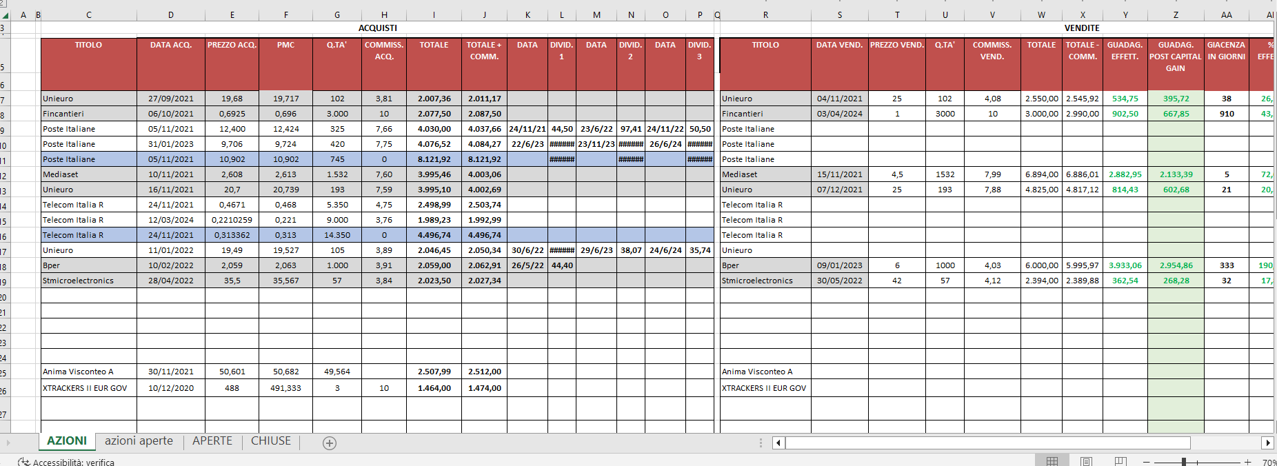The height and width of the screenshot is (466, 1277).
Task: Select the PMC header cell
Action: point(285,64)
